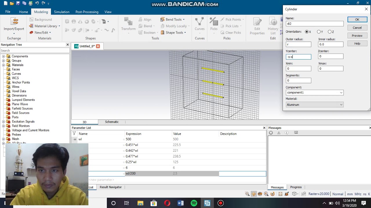Screen dimensions: 371x208
Task: Open the History List
Action: click(x=273, y=26)
